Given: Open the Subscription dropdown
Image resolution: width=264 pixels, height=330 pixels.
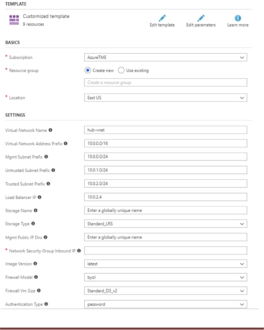Looking at the screenshot, I should [x=165, y=57].
